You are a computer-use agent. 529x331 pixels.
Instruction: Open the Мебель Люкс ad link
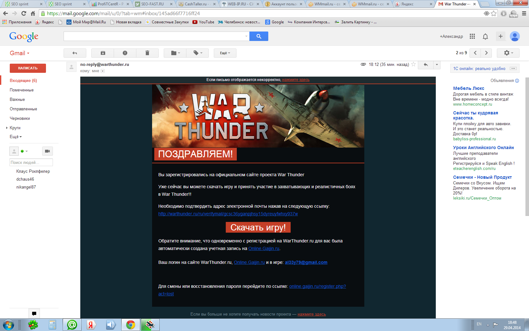[x=469, y=88]
